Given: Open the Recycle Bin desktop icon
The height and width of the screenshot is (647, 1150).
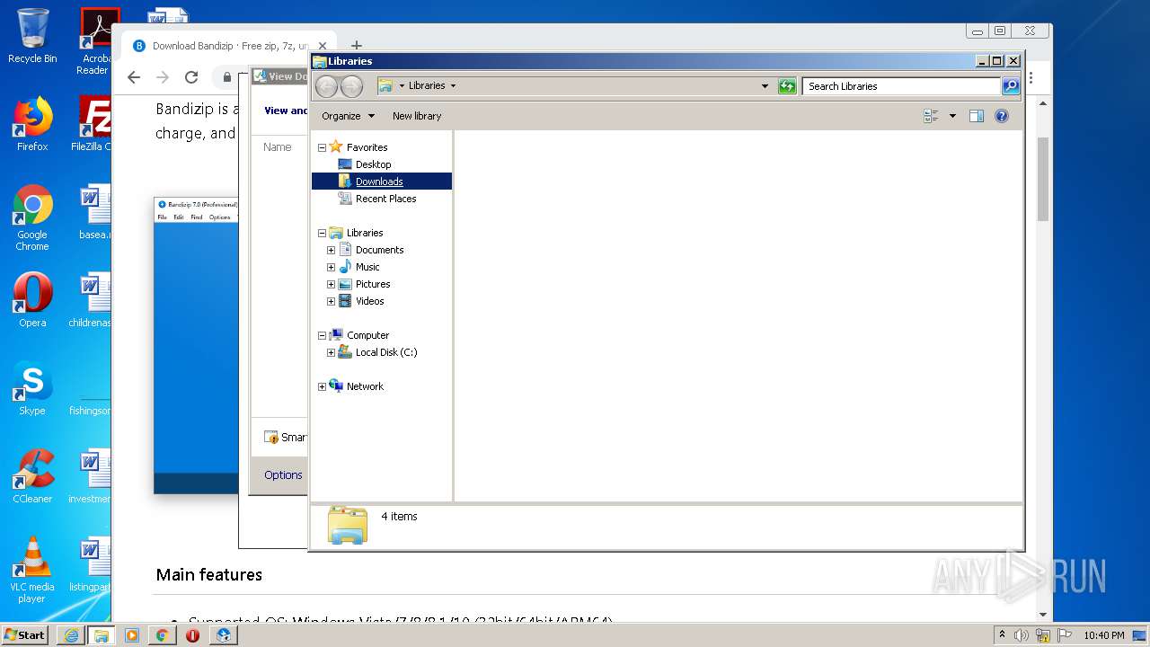Looking at the screenshot, I should (x=32, y=36).
